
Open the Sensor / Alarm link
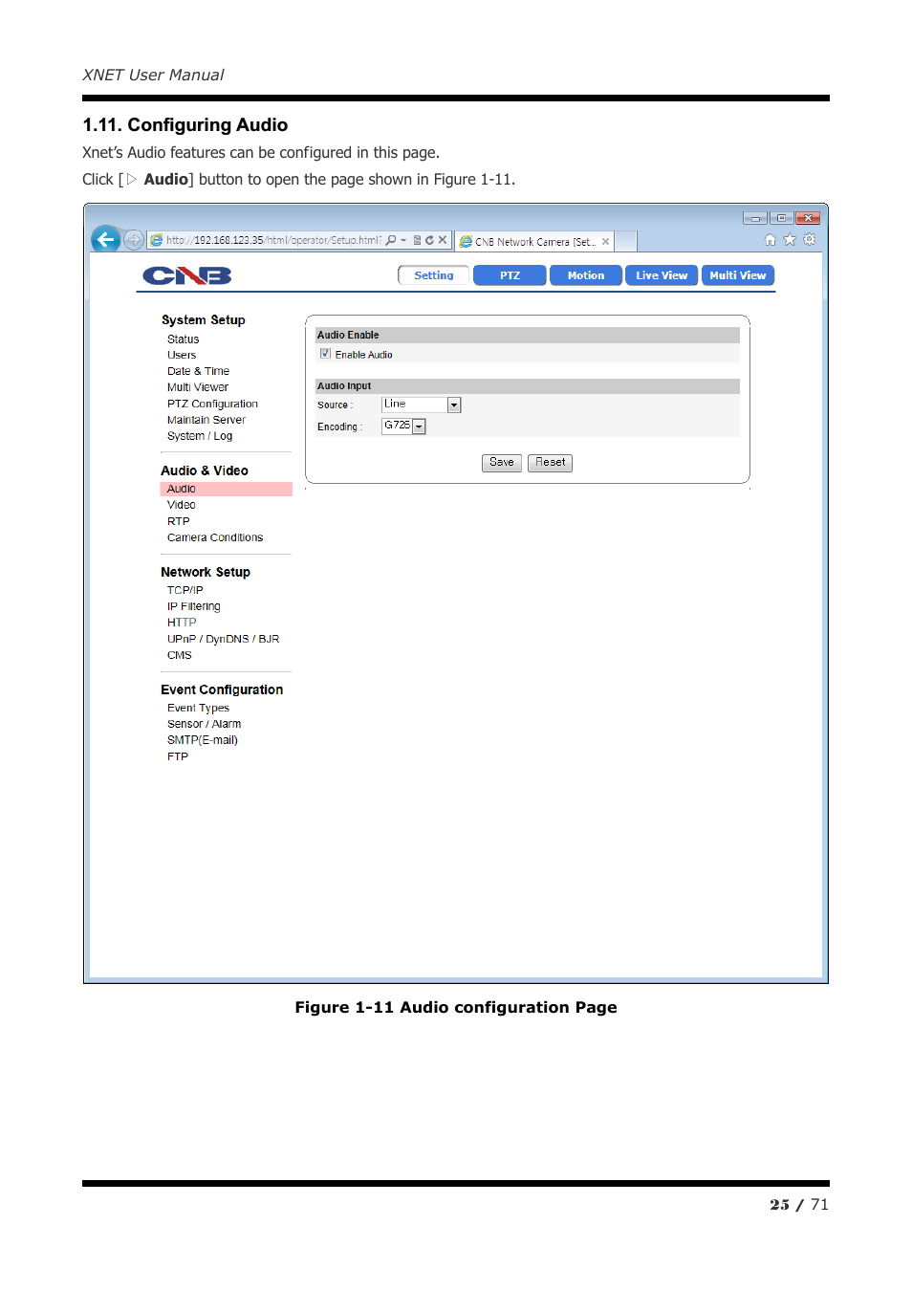(x=205, y=724)
